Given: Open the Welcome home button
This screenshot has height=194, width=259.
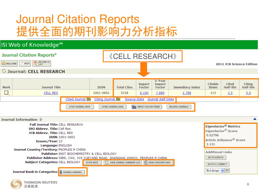Looking at the screenshot, I should pyautogui.click(x=9, y=63).
